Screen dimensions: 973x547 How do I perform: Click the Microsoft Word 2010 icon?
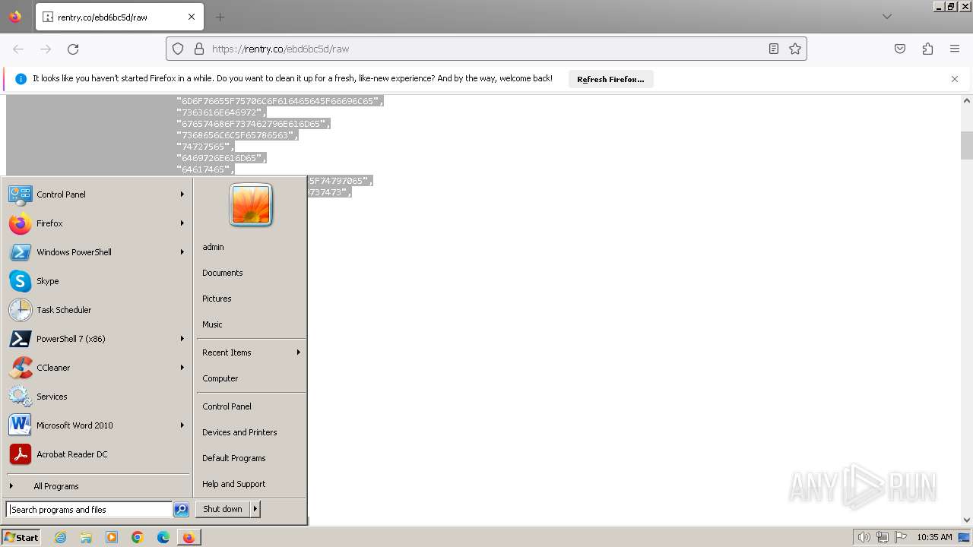pyautogui.click(x=21, y=425)
